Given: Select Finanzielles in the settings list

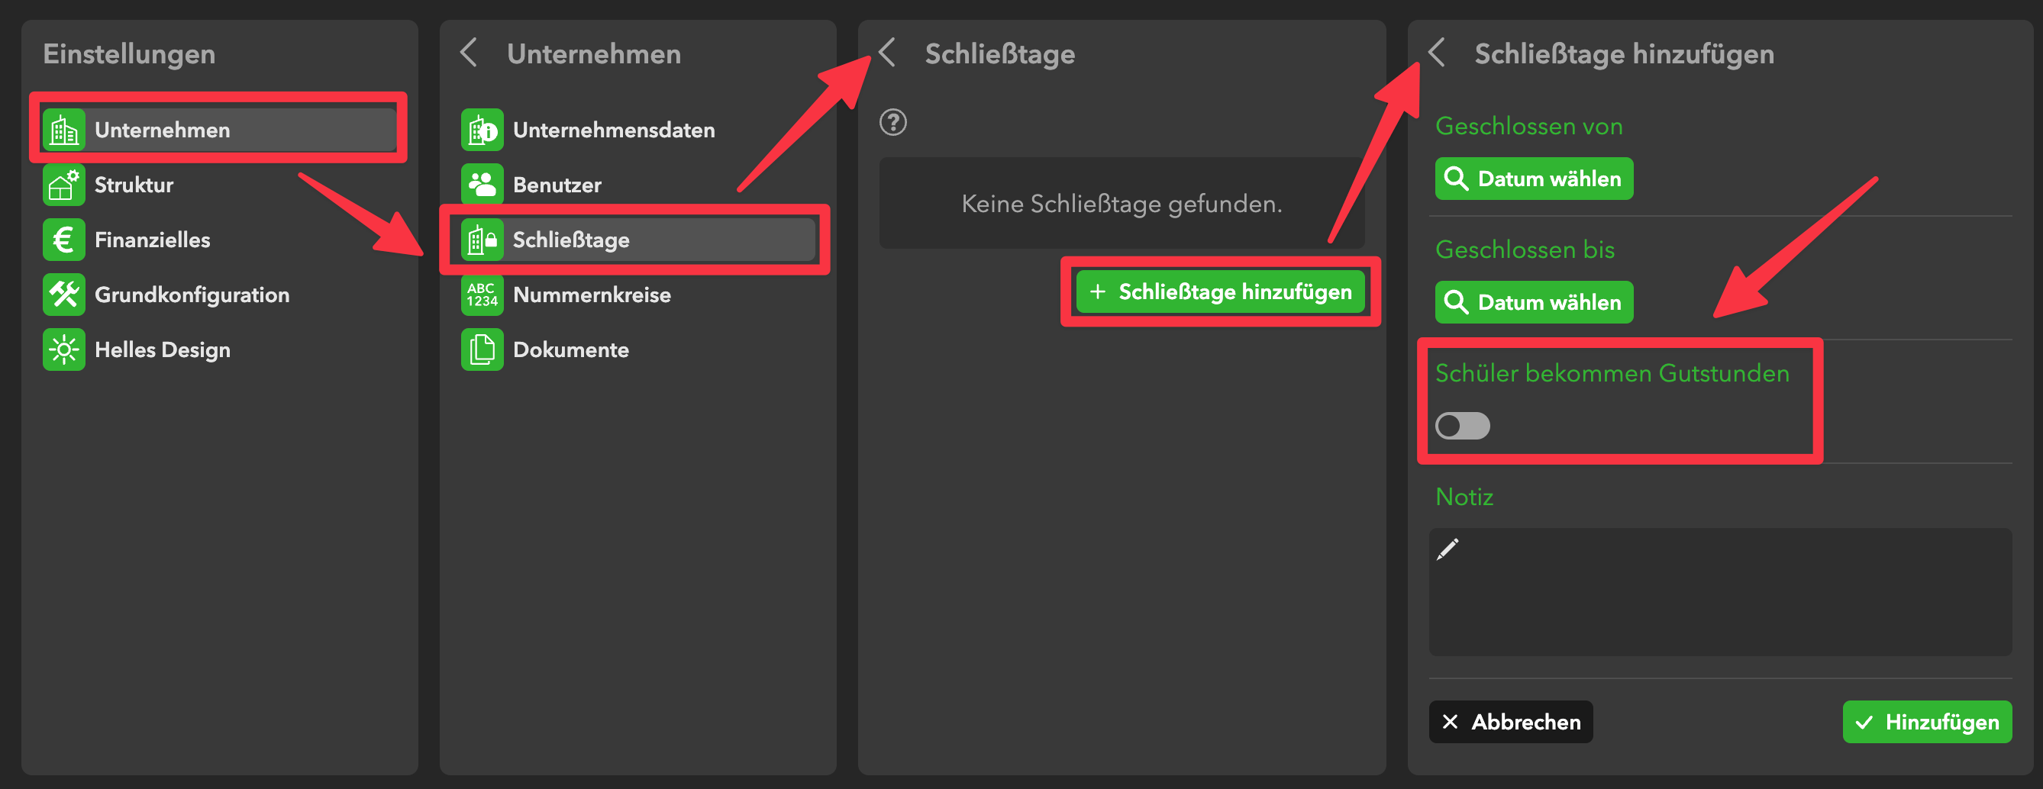Looking at the screenshot, I should pyautogui.click(x=152, y=240).
